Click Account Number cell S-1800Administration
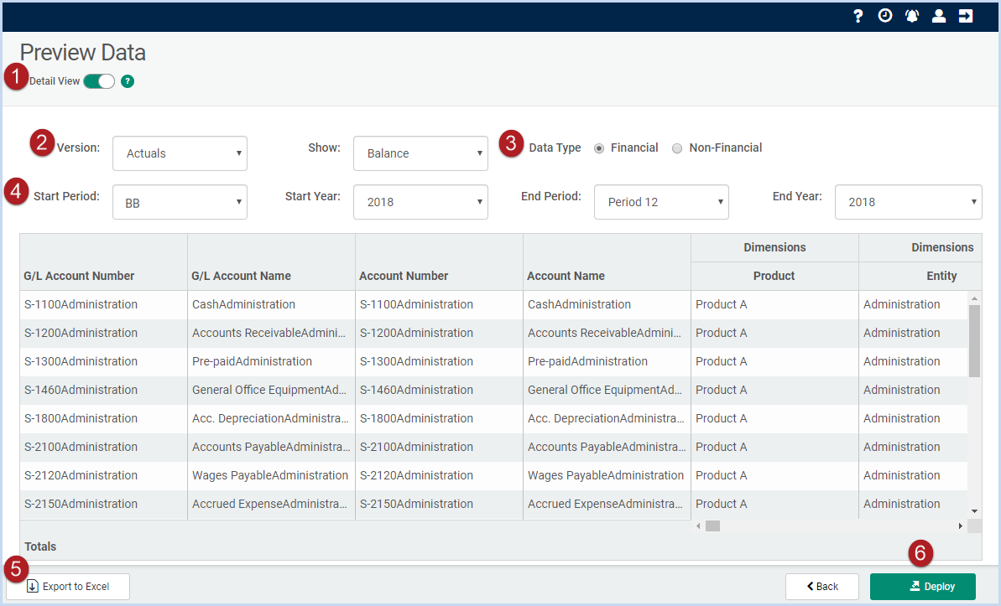This screenshot has height=606, width=1001. coord(439,418)
